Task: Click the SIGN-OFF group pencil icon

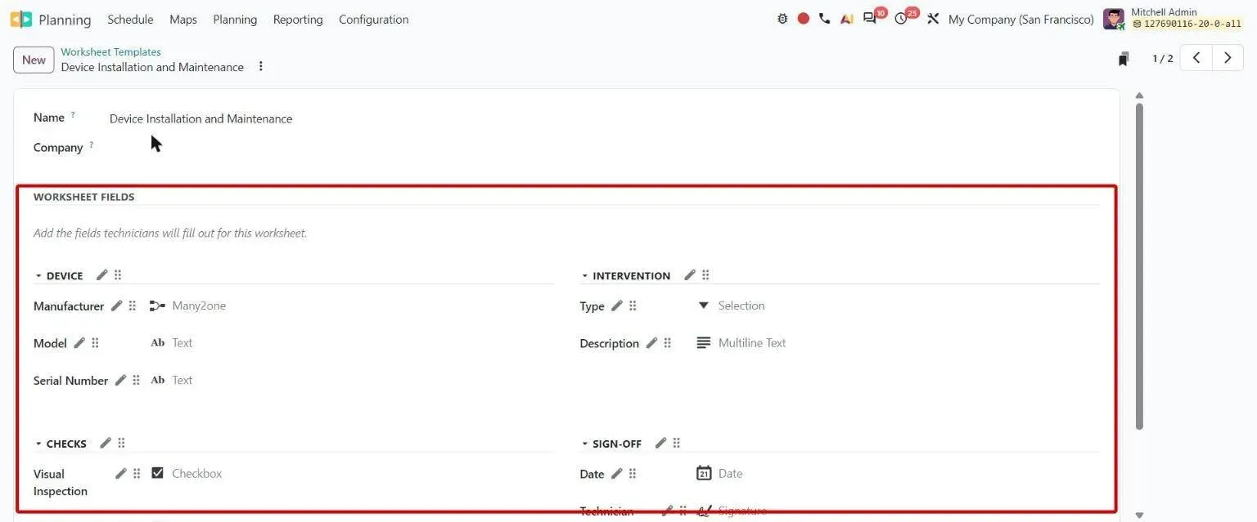Action: (x=660, y=443)
